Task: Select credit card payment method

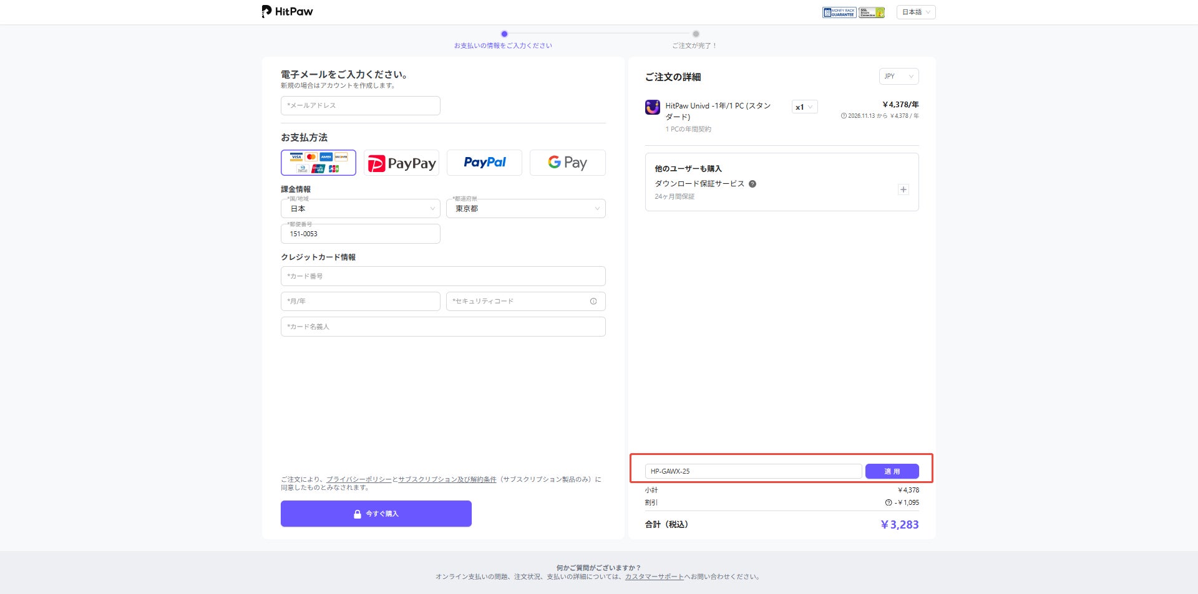Action: pyautogui.click(x=318, y=163)
